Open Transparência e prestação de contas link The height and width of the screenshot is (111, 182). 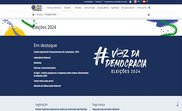tap(116, 2)
